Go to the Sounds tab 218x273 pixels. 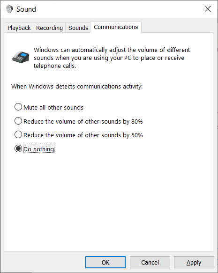(78, 28)
